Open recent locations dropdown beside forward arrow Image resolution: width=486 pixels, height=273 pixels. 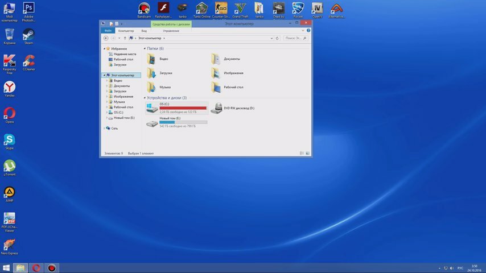pyautogui.click(x=120, y=38)
